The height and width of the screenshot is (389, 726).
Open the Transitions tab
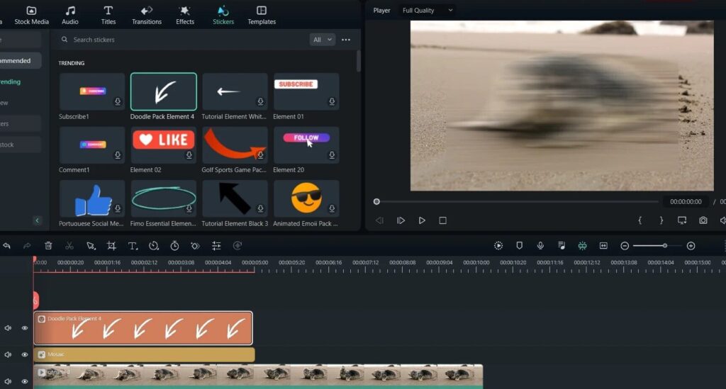[x=146, y=16]
